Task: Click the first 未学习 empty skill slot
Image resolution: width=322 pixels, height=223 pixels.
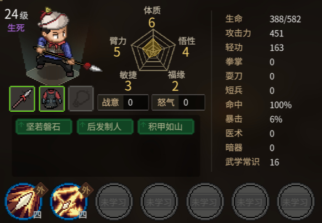Action: 114,202
